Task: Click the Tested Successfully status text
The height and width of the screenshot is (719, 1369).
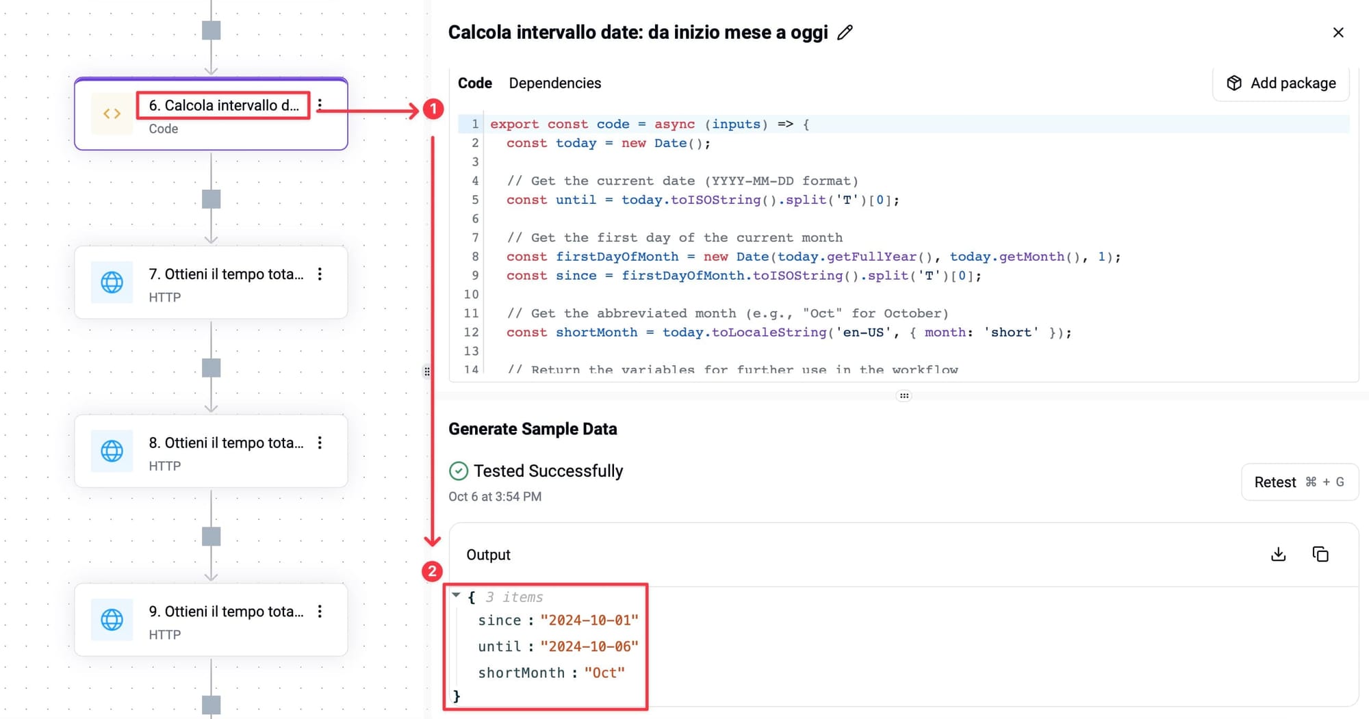Action: pyautogui.click(x=548, y=471)
